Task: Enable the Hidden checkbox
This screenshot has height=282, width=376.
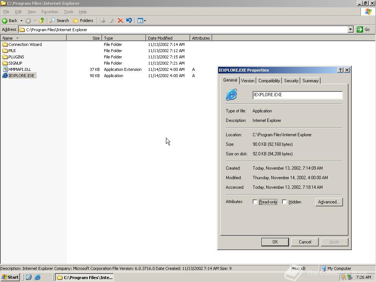Action: pyautogui.click(x=284, y=202)
